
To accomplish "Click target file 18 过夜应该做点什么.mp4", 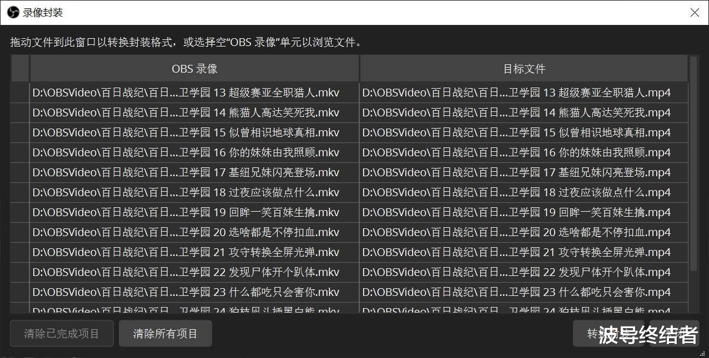I will [x=524, y=192].
